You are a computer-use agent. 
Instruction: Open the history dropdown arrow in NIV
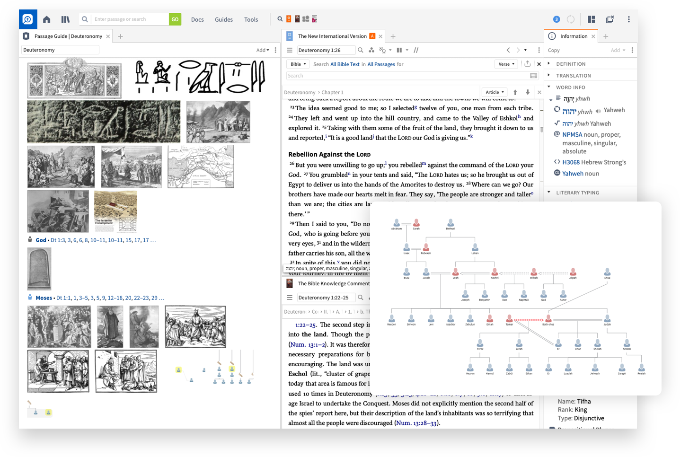point(525,50)
